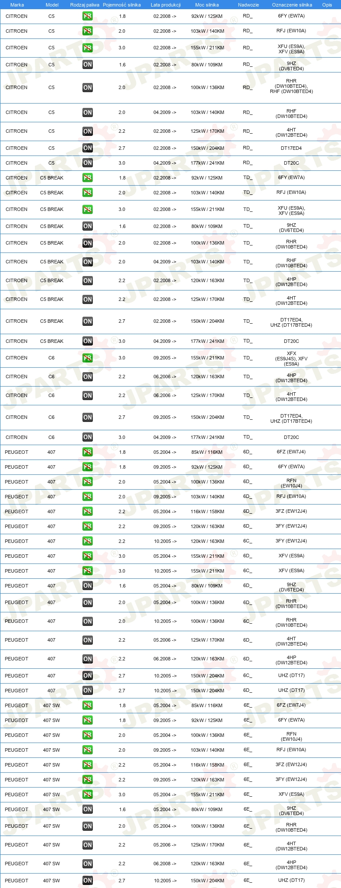The height and width of the screenshot is (888, 341).
Task: Click ON icon in C5 BREAK 2.7 150kW row
Action: point(88,321)
